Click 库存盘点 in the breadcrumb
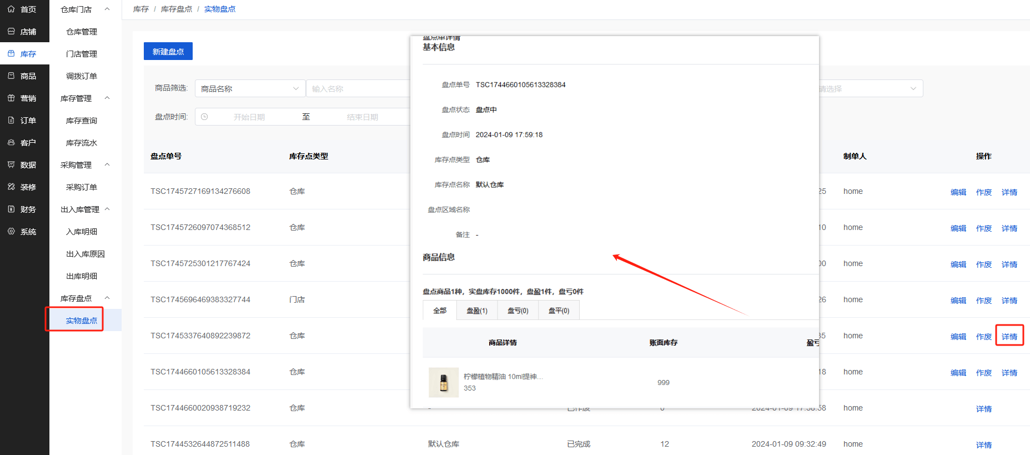The image size is (1030, 455). [177, 9]
